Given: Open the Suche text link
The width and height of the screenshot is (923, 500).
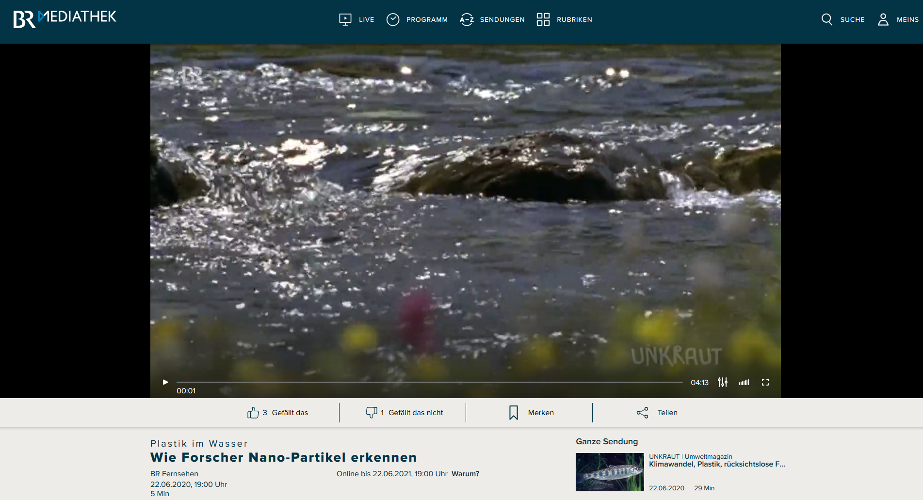Looking at the screenshot, I should pos(852,19).
